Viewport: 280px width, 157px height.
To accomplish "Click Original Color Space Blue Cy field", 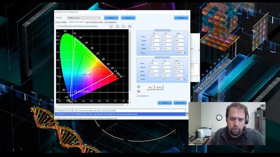I will click(x=167, y=44).
